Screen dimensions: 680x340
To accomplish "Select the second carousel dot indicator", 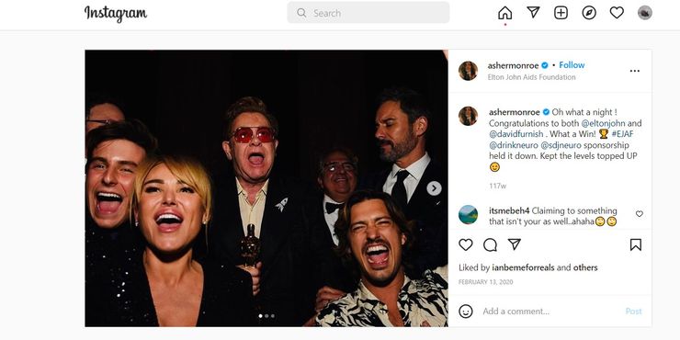I will coord(266,316).
